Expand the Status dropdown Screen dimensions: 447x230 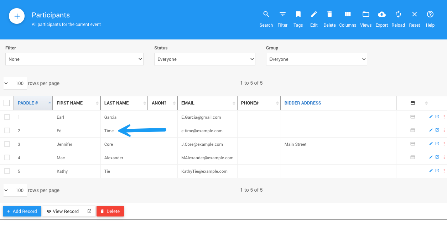pos(204,59)
